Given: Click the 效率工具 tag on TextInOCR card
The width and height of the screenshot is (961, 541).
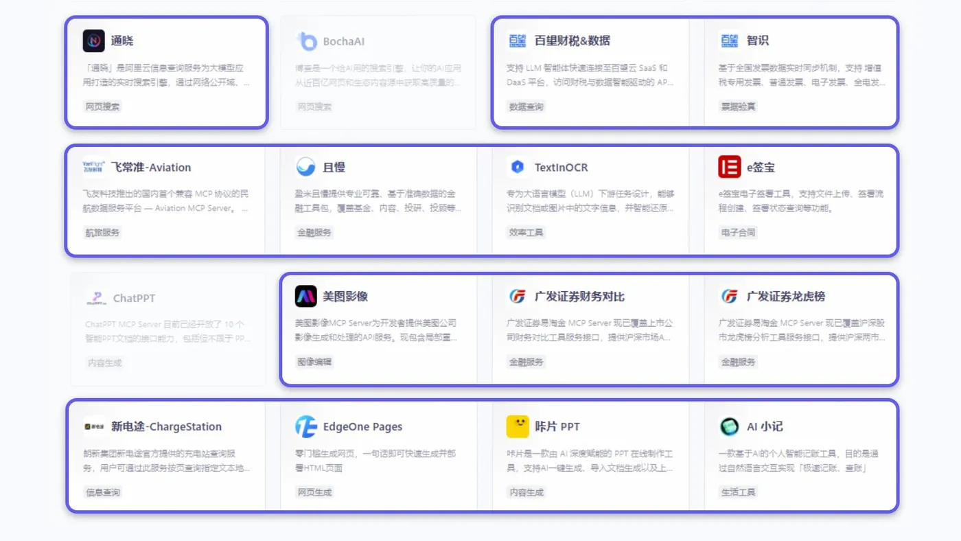Looking at the screenshot, I should [526, 233].
